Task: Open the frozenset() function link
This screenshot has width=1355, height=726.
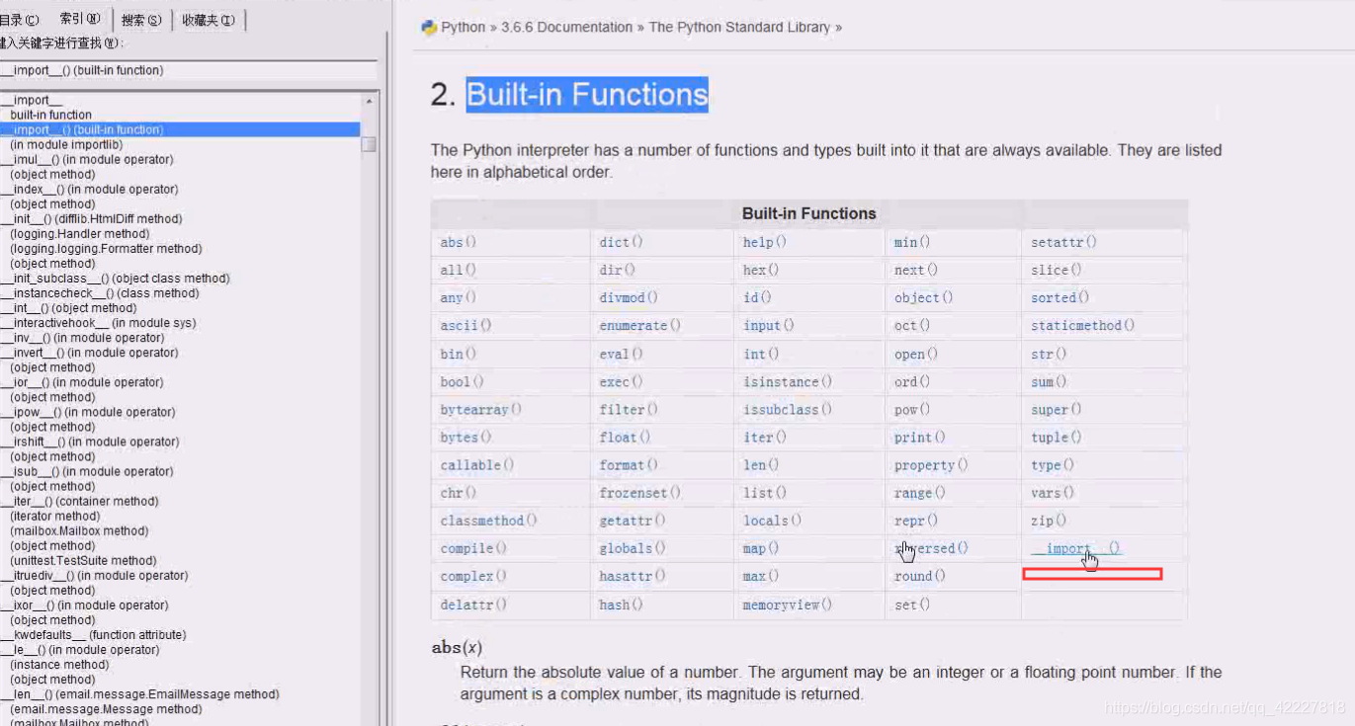Action: coord(640,493)
